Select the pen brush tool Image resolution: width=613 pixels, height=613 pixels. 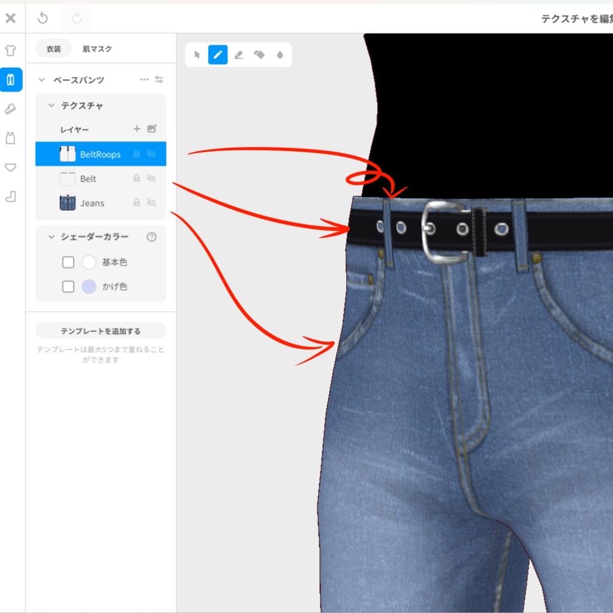[x=218, y=54]
